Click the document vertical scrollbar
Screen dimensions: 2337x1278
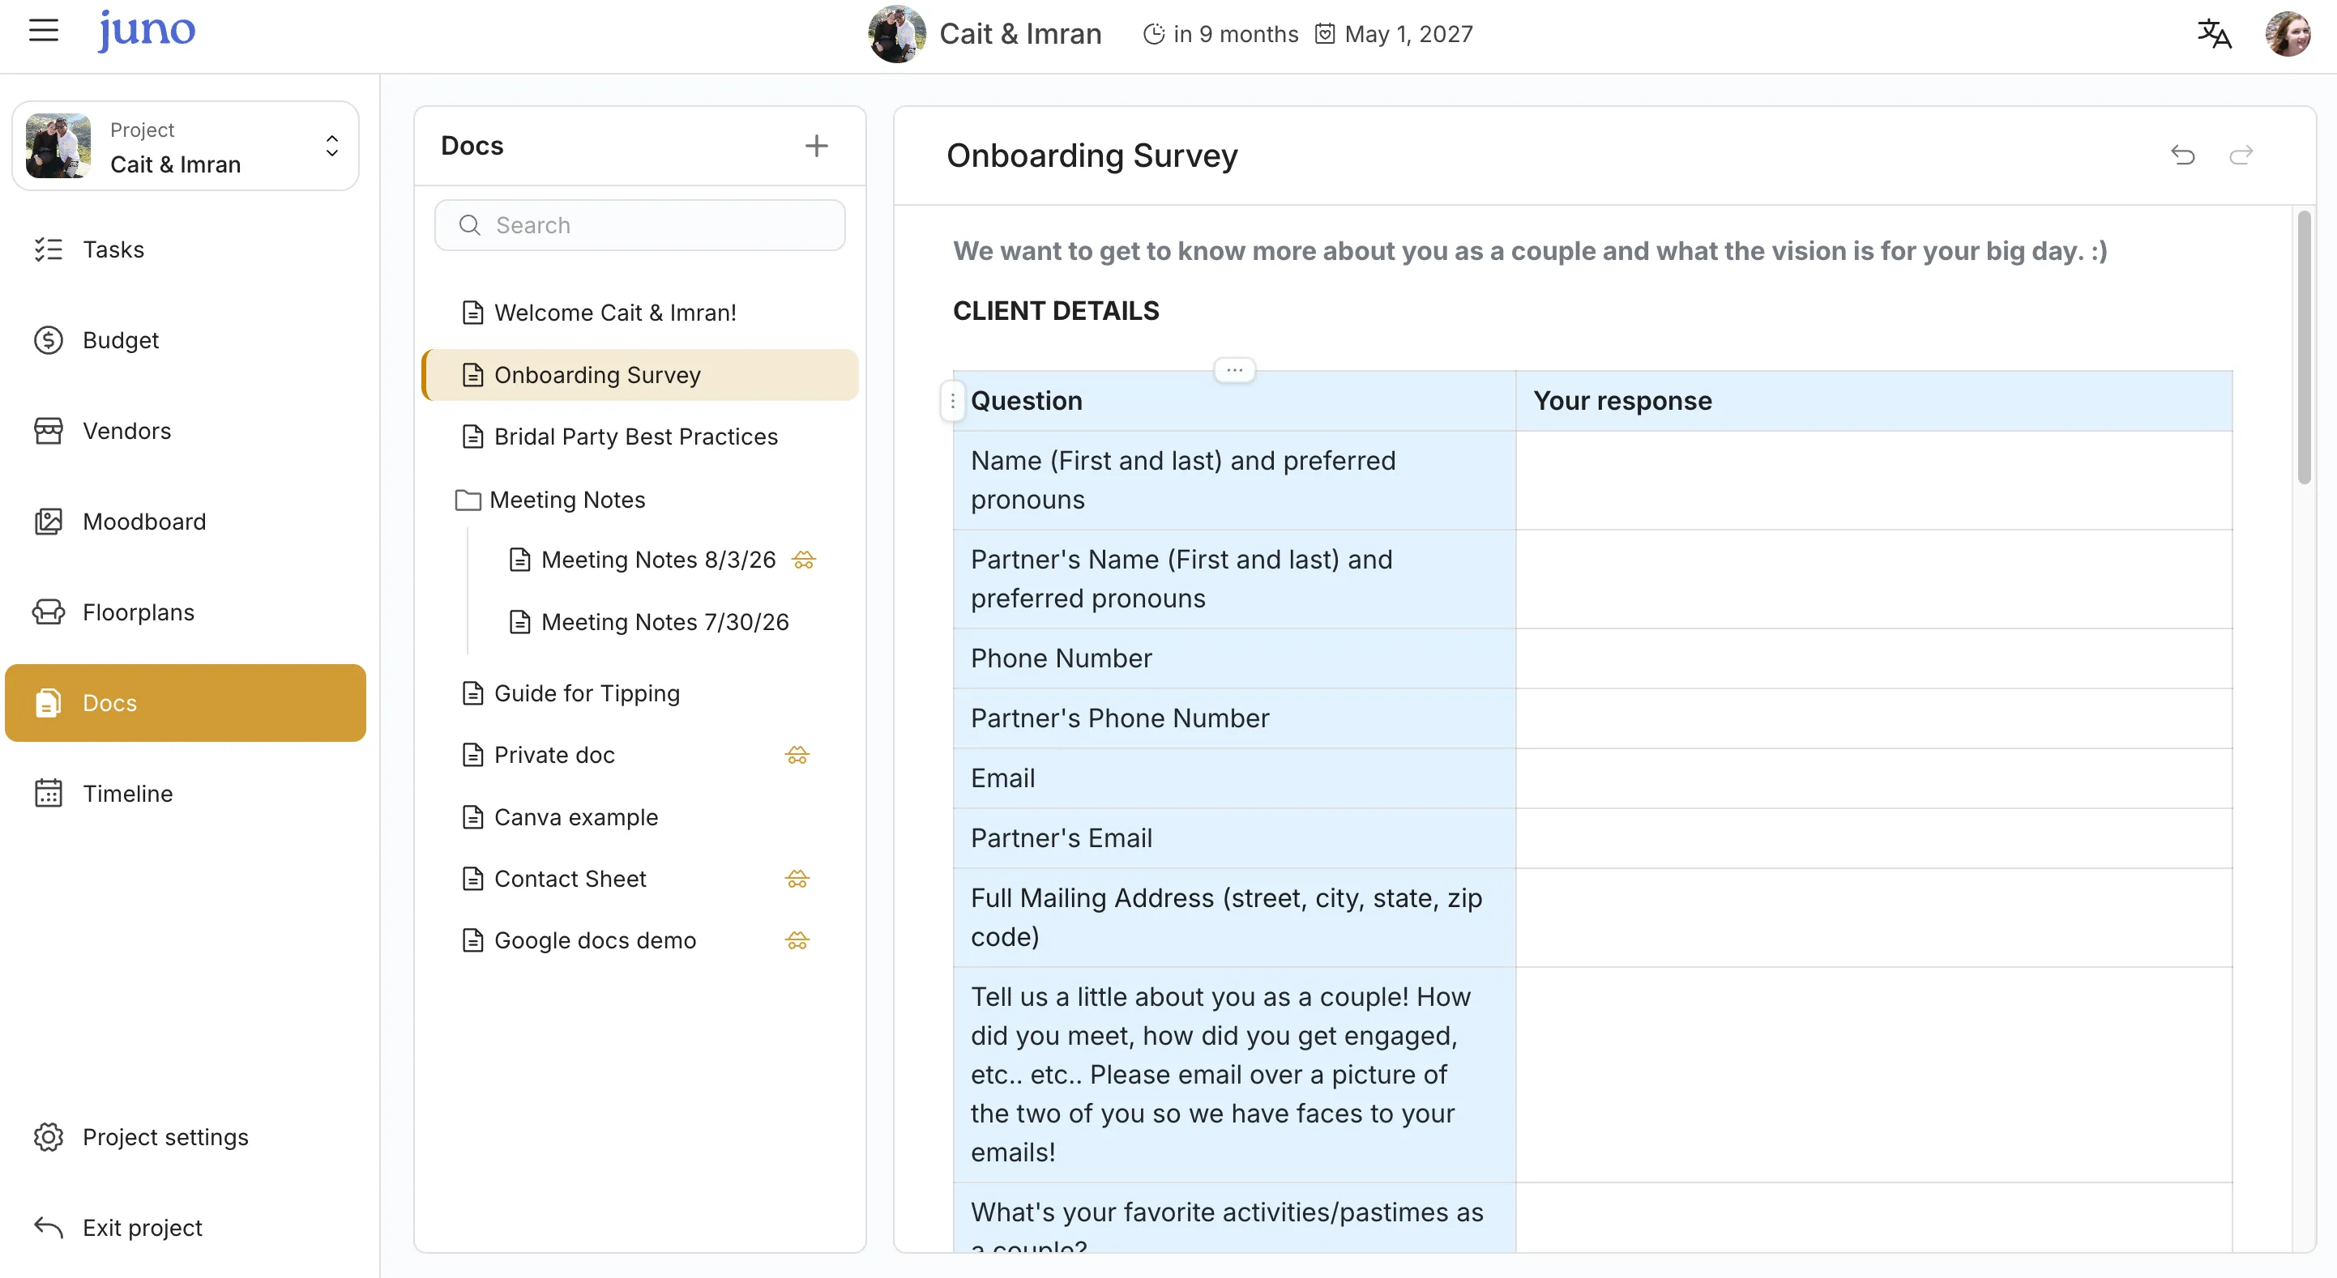coord(2305,348)
